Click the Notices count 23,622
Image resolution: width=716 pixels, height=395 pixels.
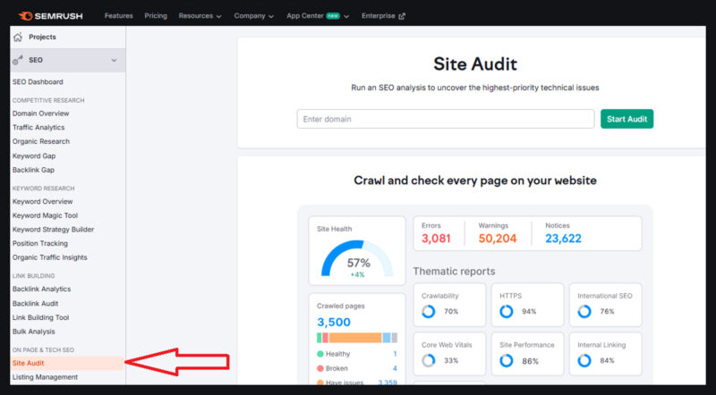pyautogui.click(x=564, y=238)
